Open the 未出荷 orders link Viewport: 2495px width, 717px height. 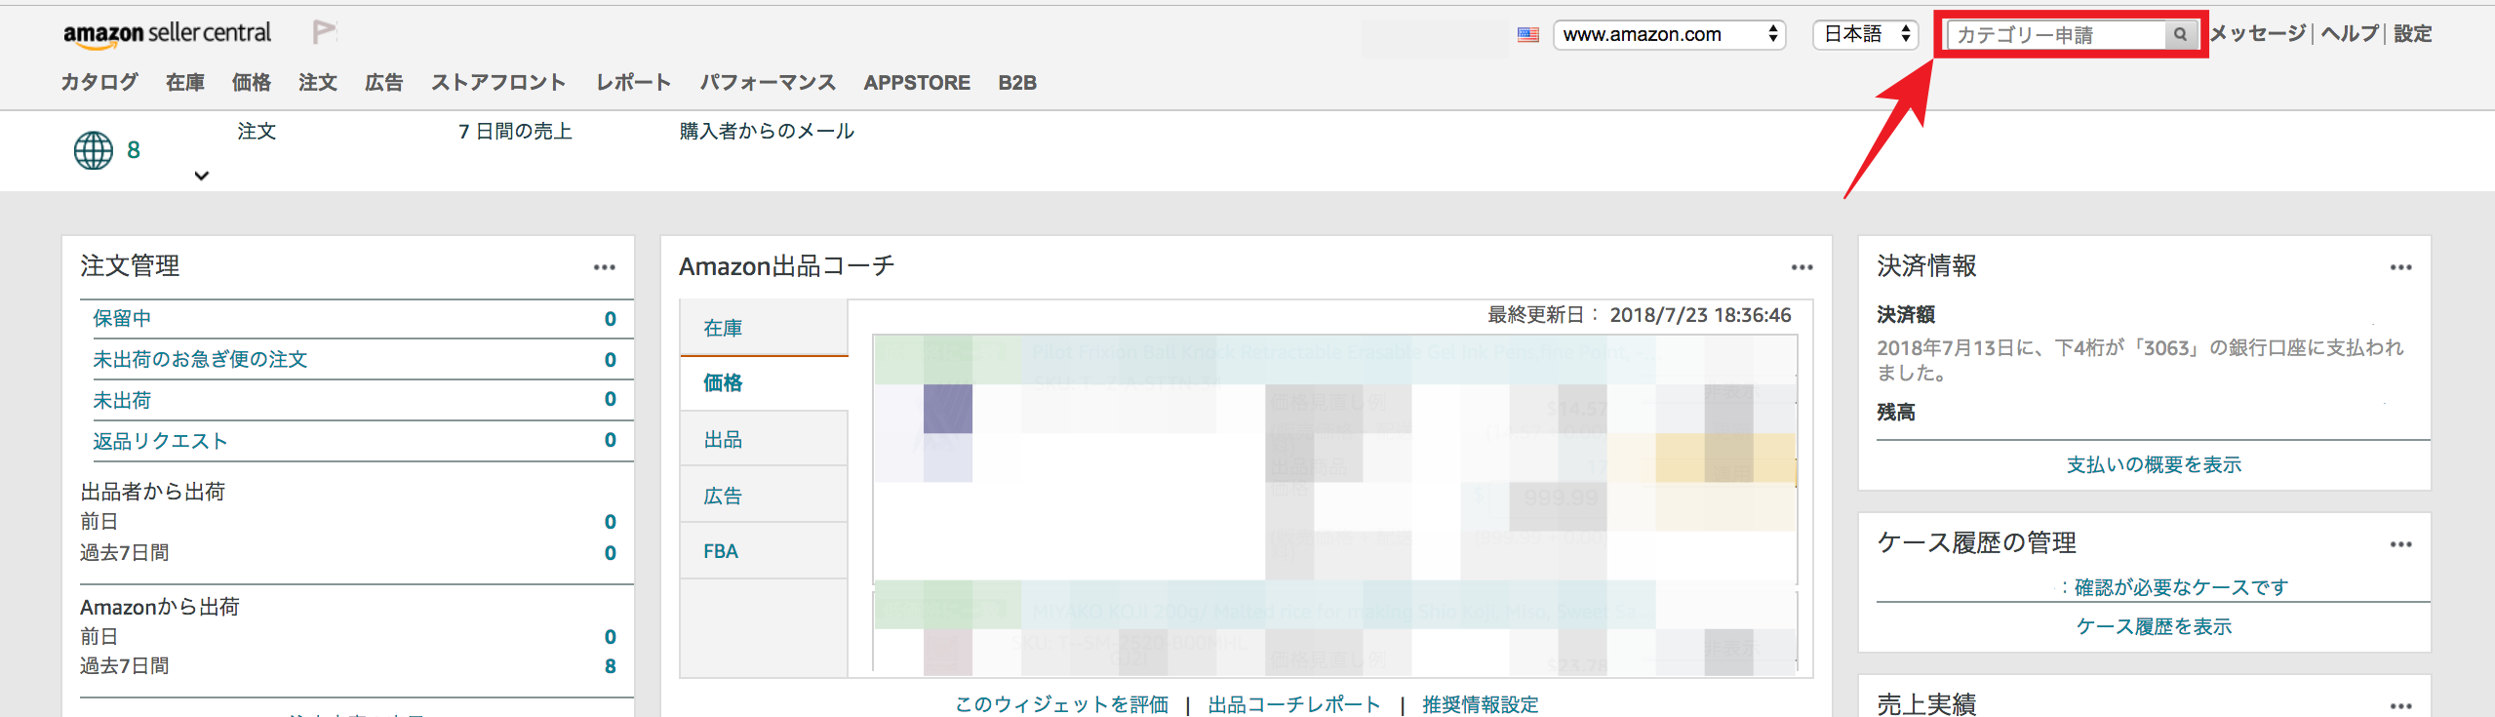point(122,401)
